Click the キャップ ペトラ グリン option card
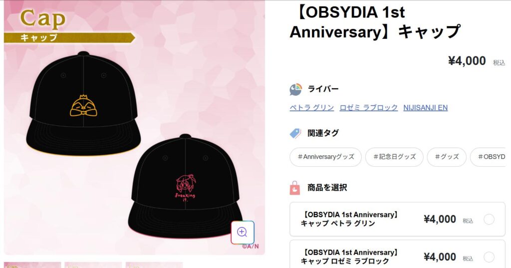511x268 pixels. pyautogui.click(x=397, y=219)
